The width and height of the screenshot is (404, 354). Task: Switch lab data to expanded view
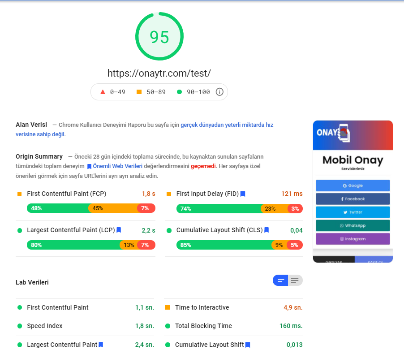coord(295,281)
